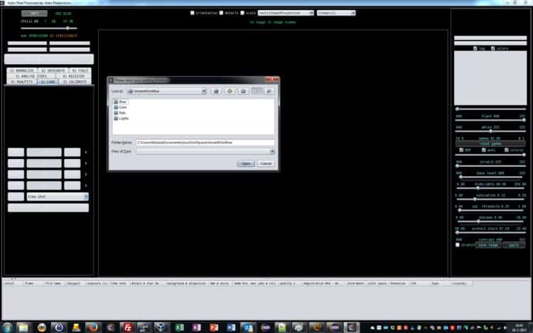Click the apply button in right panel

tap(514, 245)
